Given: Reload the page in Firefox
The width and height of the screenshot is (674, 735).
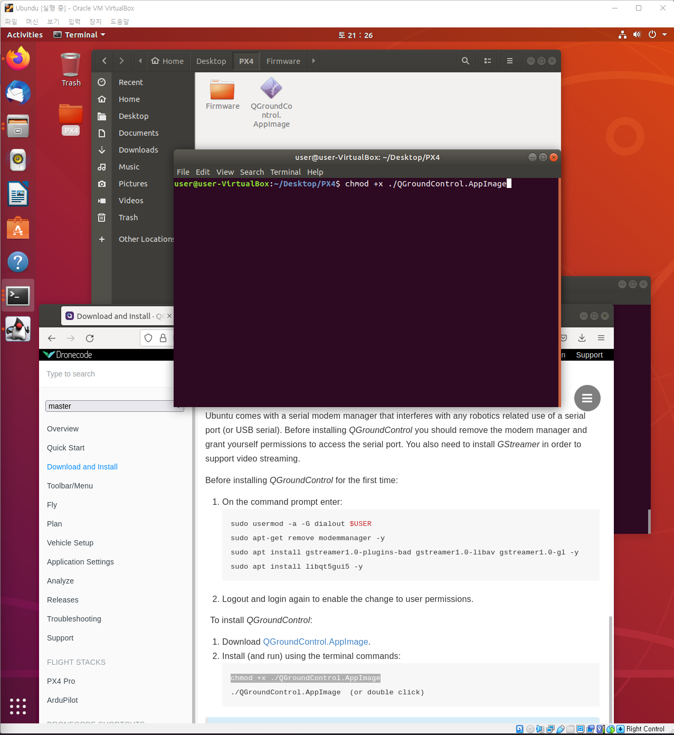Looking at the screenshot, I should (90, 338).
